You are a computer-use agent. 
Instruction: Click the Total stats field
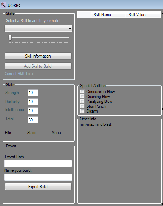(x=33, y=120)
